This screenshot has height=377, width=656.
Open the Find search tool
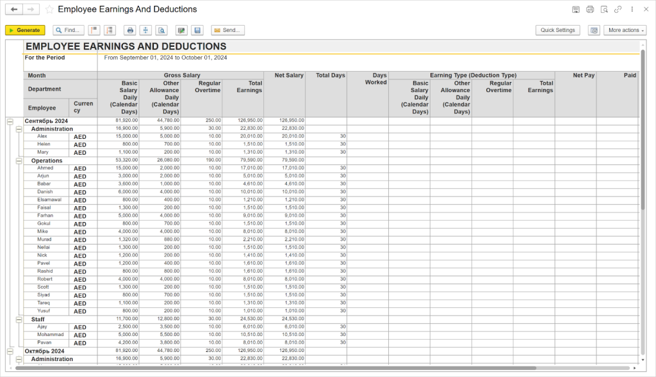click(x=68, y=29)
